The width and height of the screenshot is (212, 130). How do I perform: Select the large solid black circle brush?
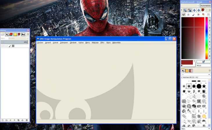pyautogui.click(x=199, y=86)
